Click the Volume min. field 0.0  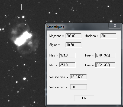tap(78, 87)
